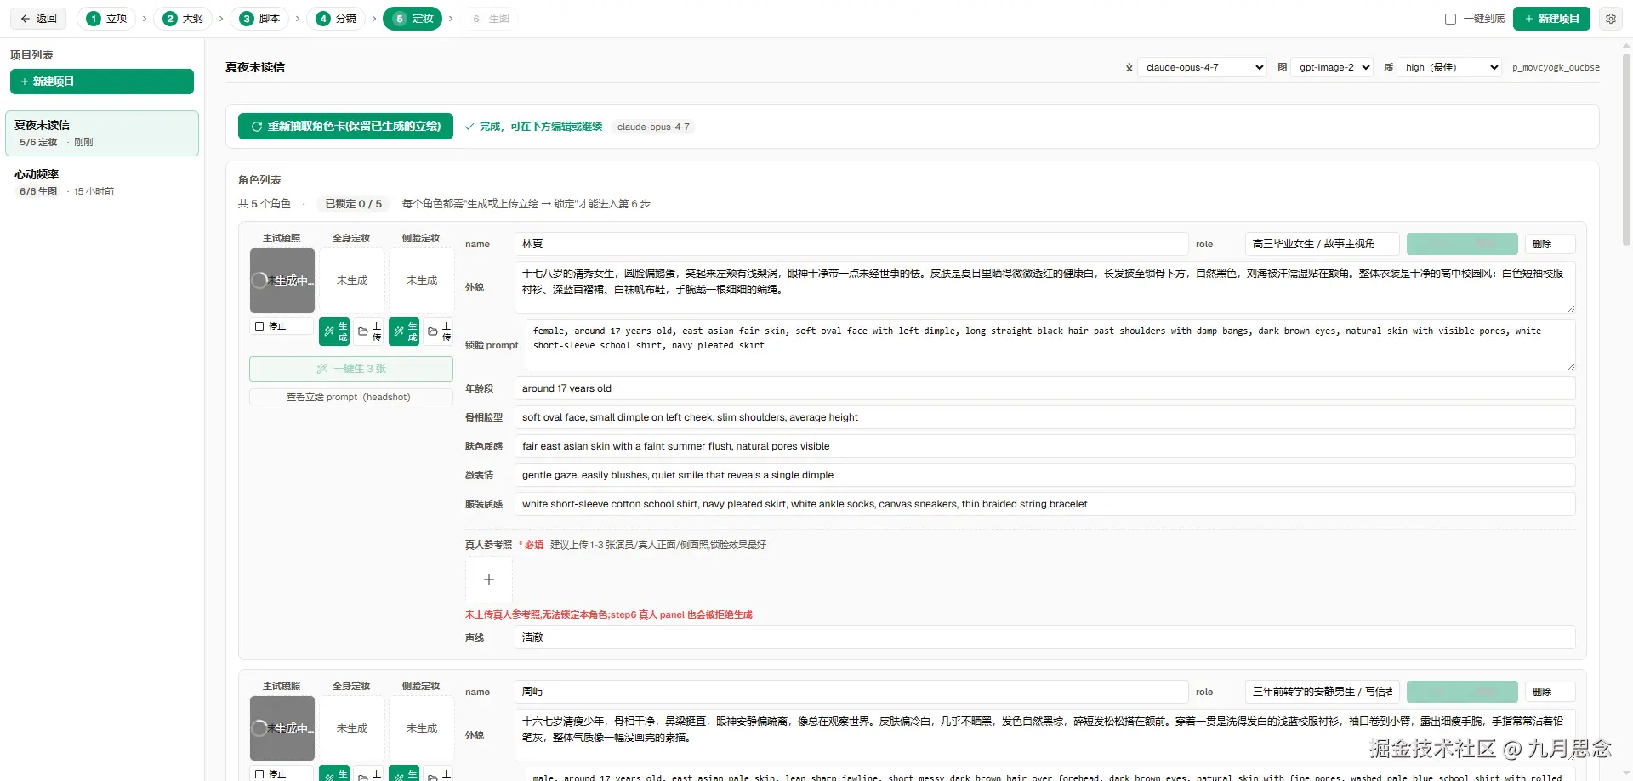The width and height of the screenshot is (1633, 781).
Task: Click the name field containing 林夏
Action: click(x=851, y=244)
